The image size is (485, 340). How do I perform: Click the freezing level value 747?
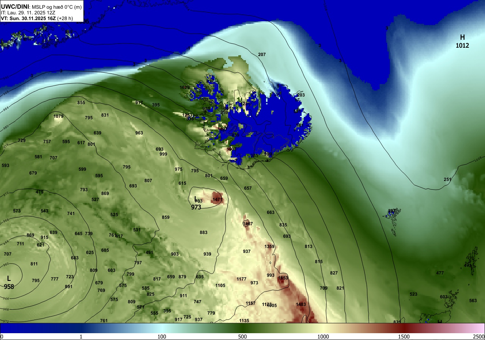197,302
